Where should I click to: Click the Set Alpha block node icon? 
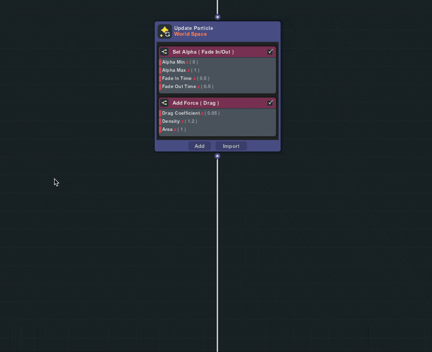(164, 52)
